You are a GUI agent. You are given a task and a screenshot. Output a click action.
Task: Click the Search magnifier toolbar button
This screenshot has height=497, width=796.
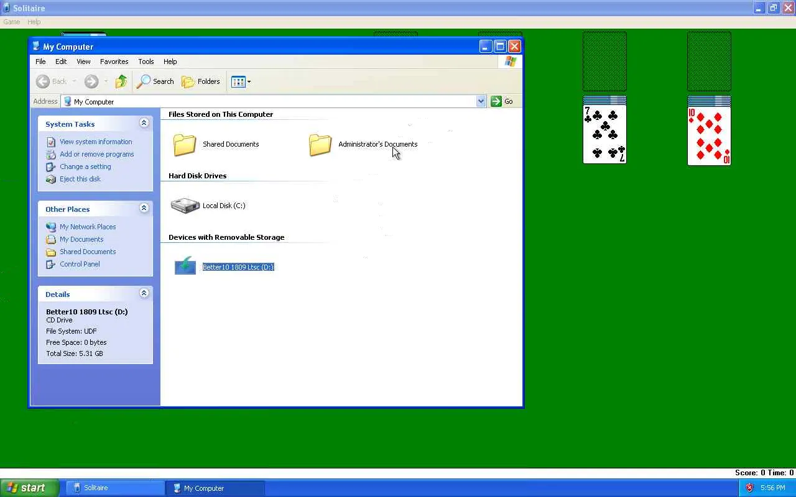155,81
